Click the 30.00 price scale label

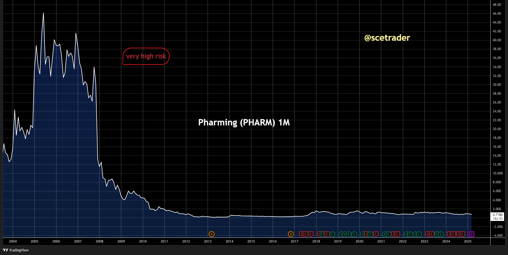coord(497,85)
